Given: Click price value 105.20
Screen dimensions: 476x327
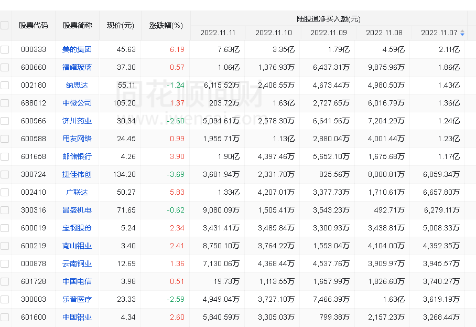Looking at the screenshot, I should click(x=124, y=103).
